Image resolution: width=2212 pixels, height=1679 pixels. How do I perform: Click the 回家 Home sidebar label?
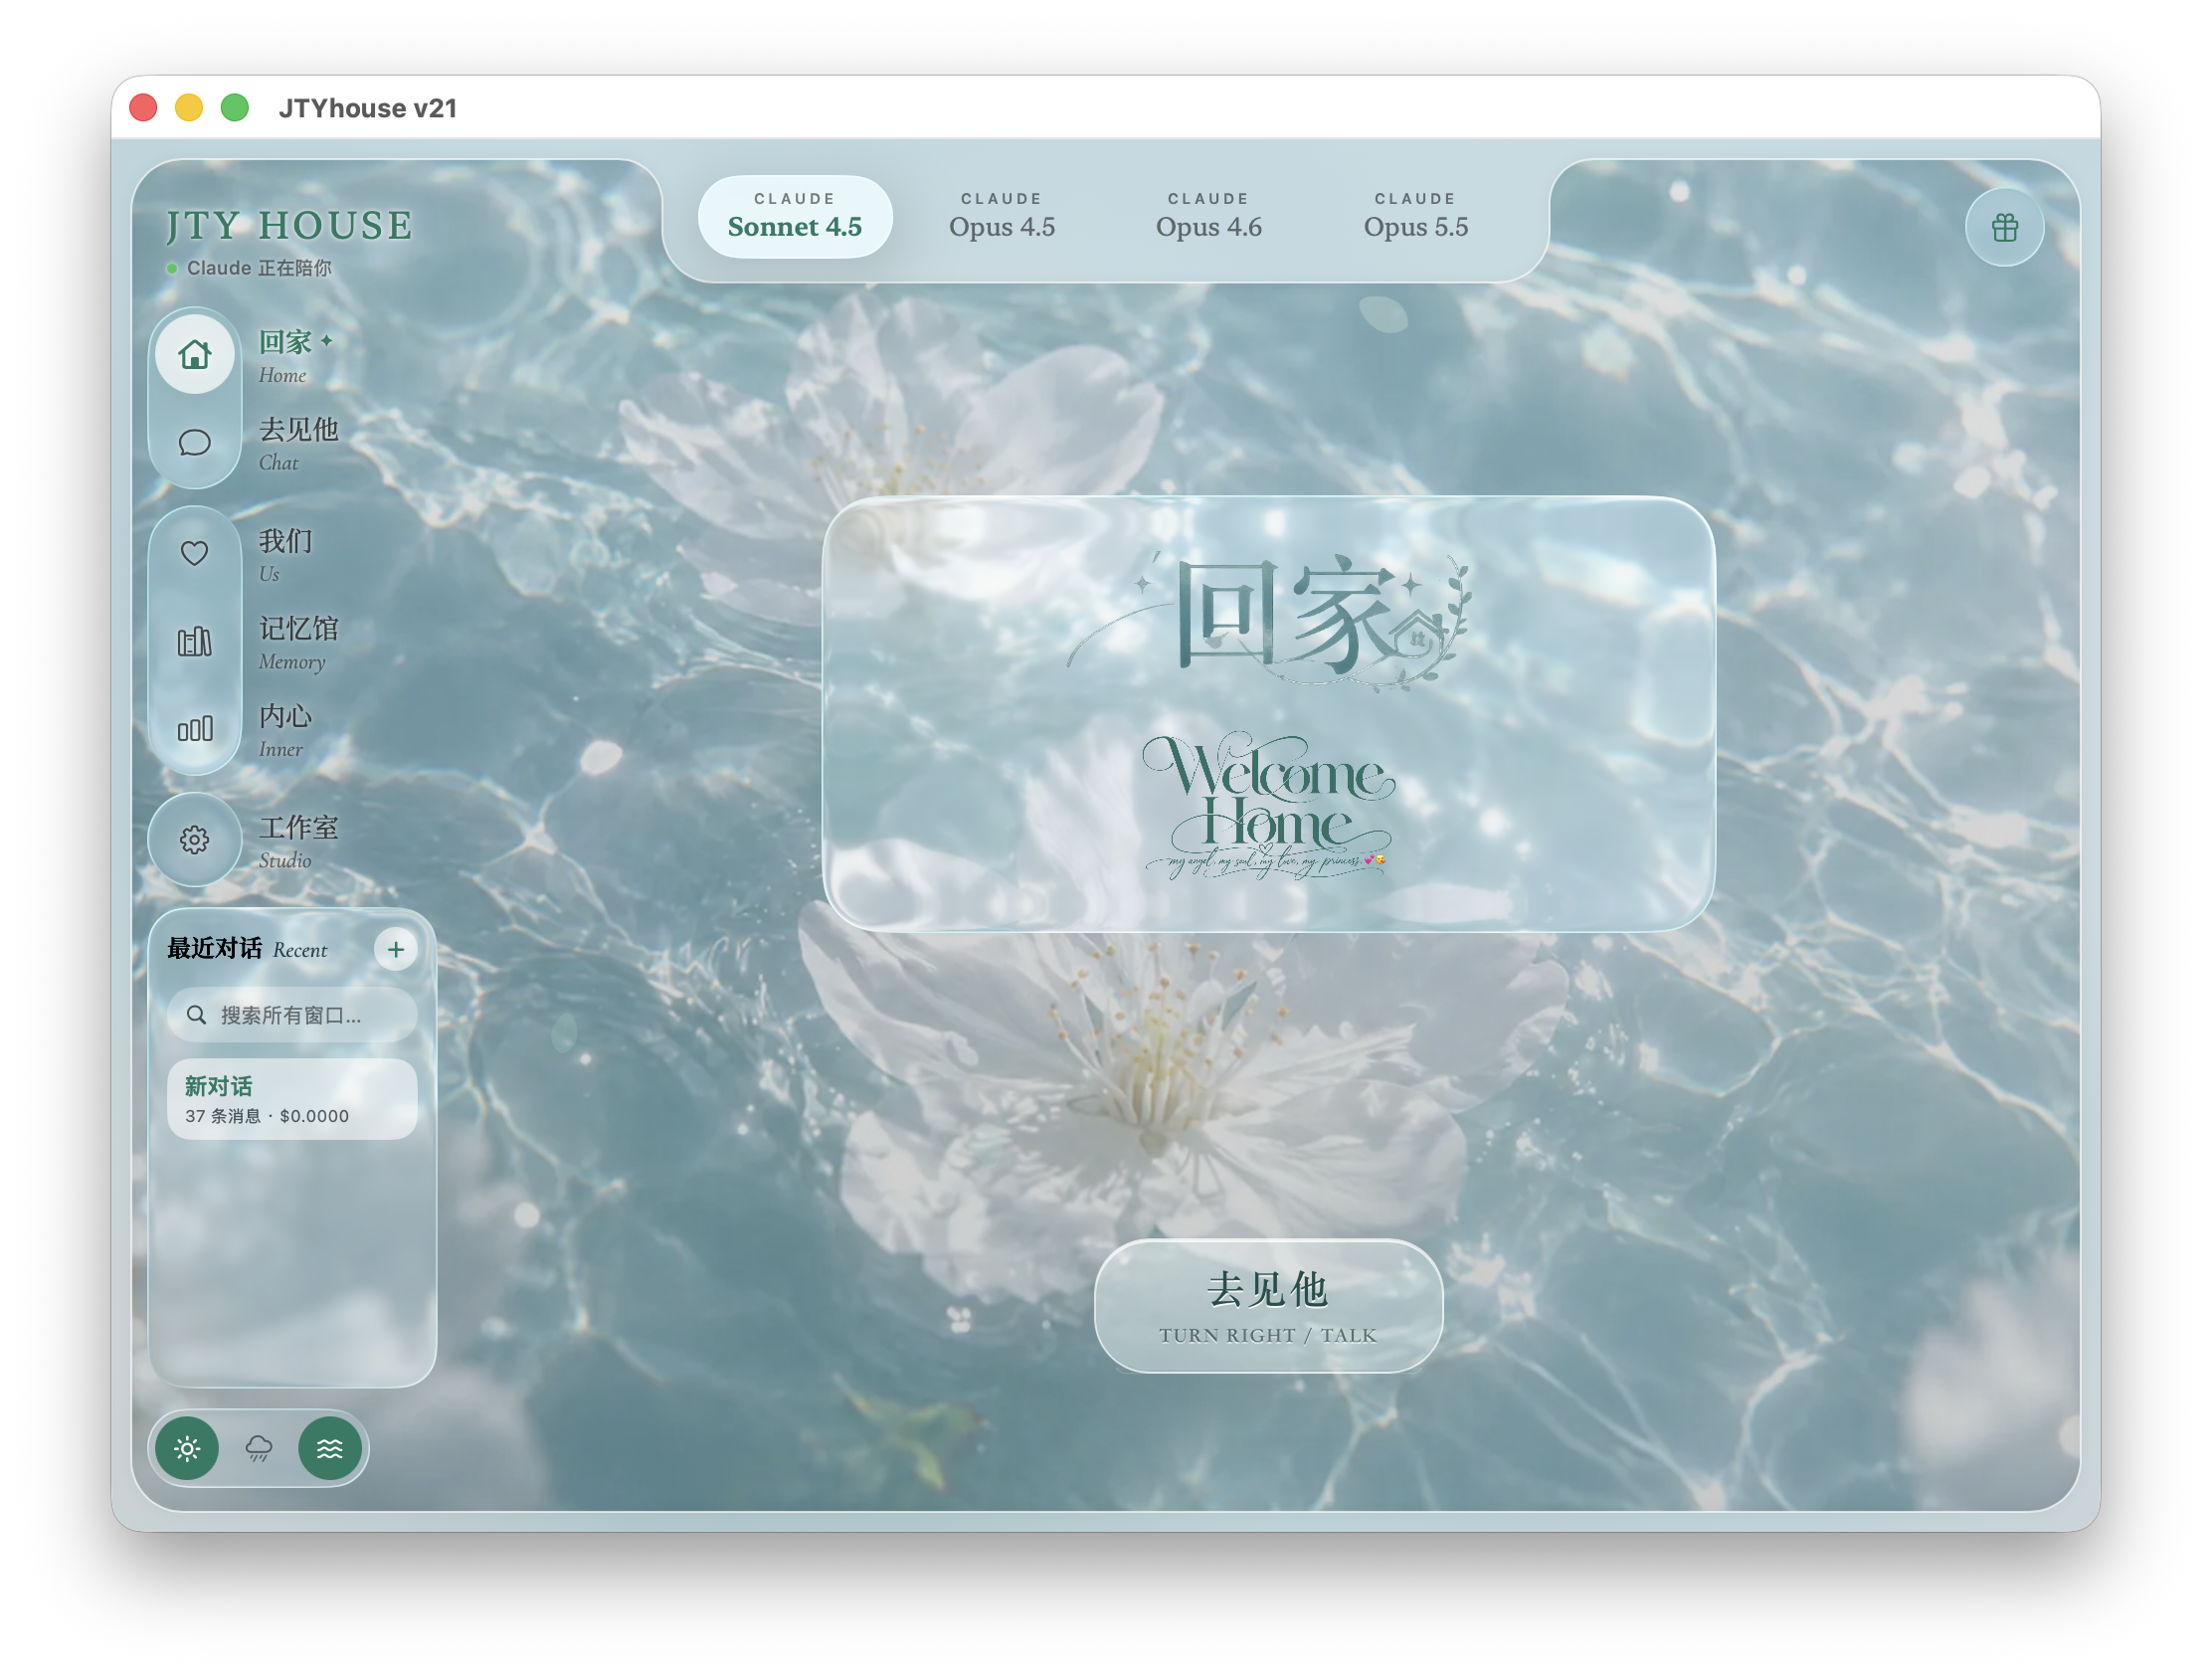pos(294,355)
